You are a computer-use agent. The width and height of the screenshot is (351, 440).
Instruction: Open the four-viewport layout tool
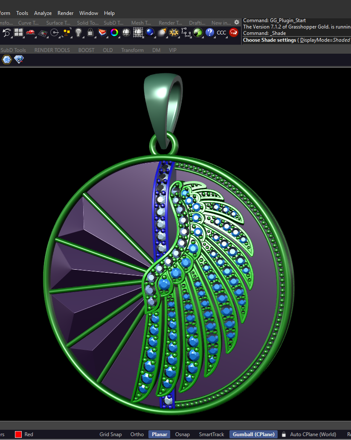tap(18, 32)
